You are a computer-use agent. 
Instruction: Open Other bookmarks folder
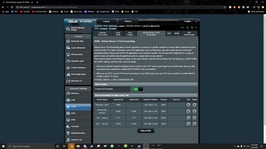click(256, 12)
